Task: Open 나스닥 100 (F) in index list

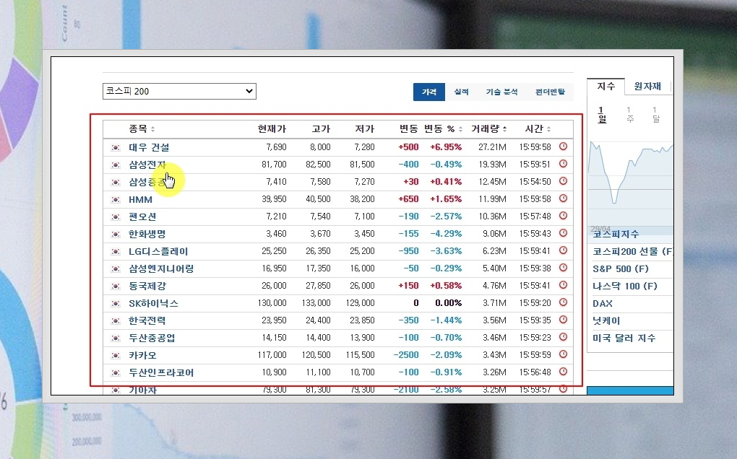Action: point(625,287)
